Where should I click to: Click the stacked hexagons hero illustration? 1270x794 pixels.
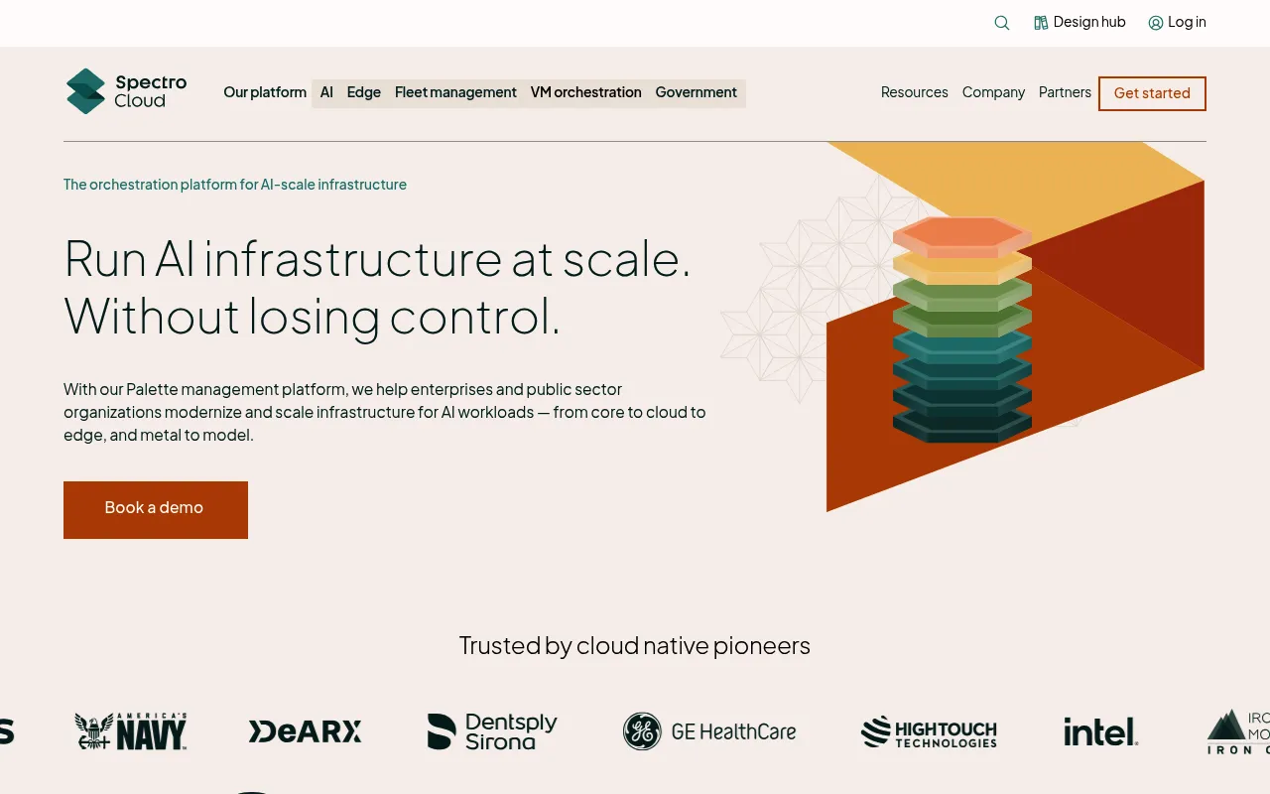click(962, 330)
